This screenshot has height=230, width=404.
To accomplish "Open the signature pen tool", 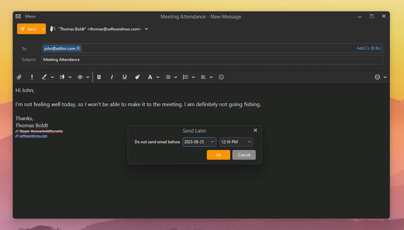I will pos(44,77).
